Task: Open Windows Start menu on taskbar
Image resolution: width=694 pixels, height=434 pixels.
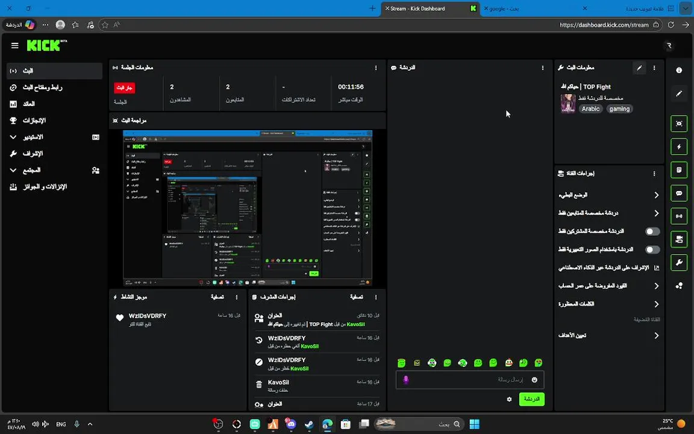Action: pos(475,424)
